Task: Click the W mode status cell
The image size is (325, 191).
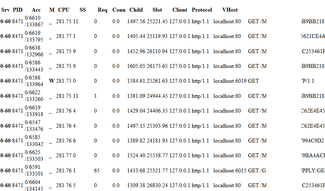Action: [52, 81]
